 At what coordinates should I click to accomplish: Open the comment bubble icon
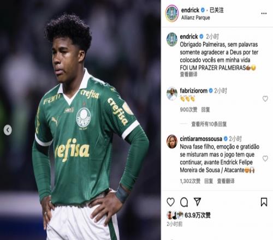[184, 202]
